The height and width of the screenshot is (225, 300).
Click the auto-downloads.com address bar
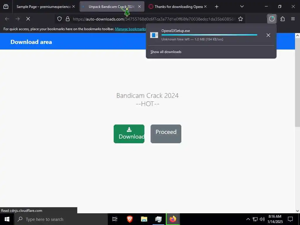[x=154, y=19]
